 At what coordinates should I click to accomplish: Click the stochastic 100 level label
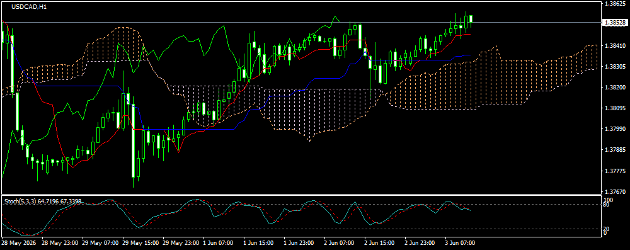(x=609, y=200)
